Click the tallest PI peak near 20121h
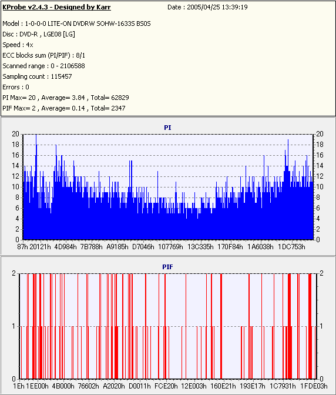The height and width of the screenshot is (395, 336). 36,136
